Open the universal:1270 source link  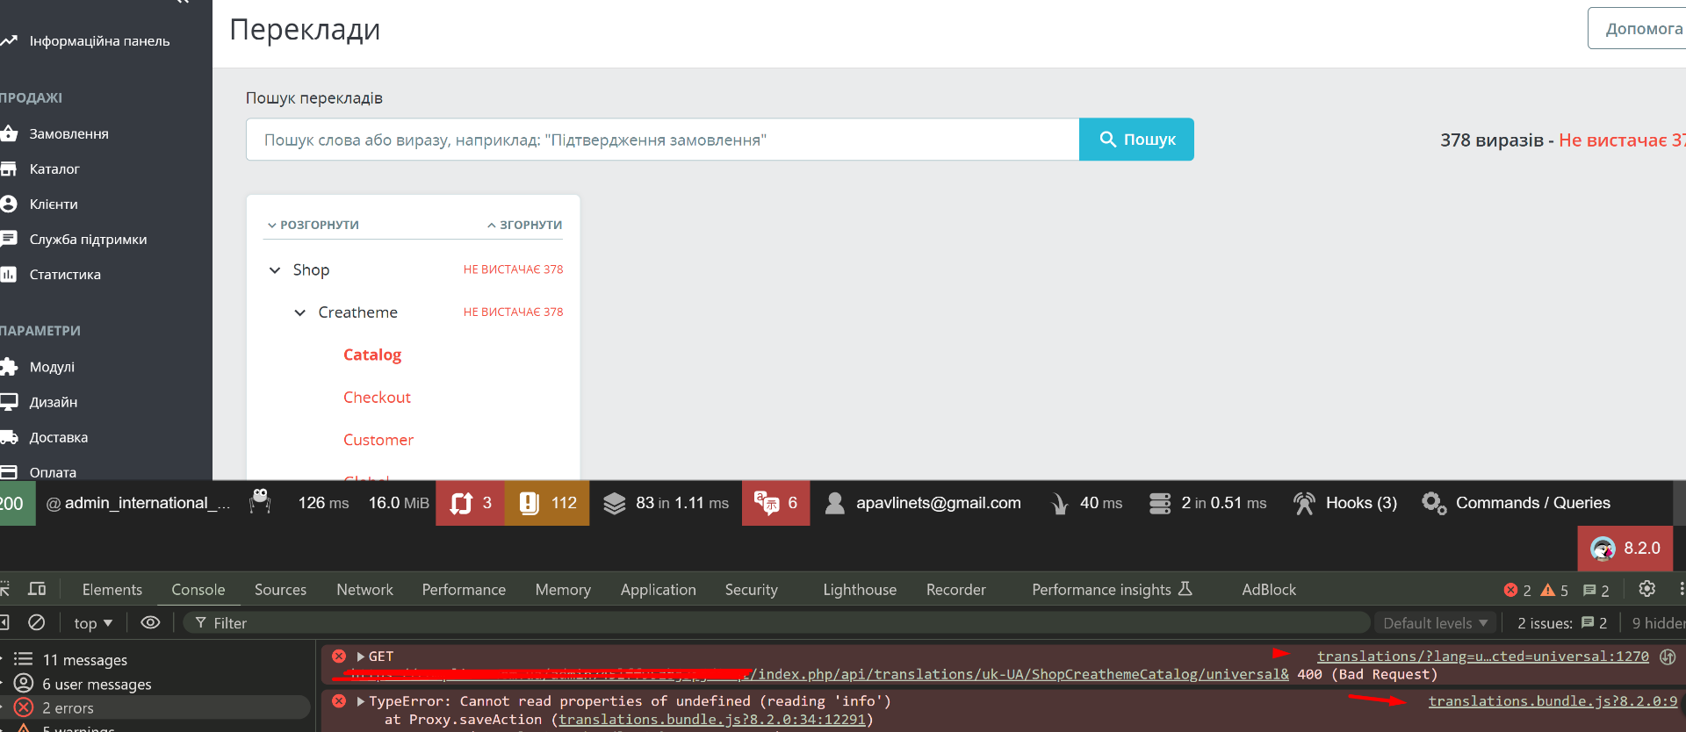coord(1483,657)
